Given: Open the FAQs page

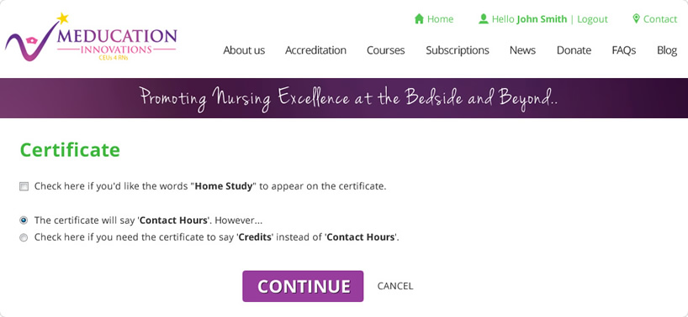Looking at the screenshot, I should 624,50.
